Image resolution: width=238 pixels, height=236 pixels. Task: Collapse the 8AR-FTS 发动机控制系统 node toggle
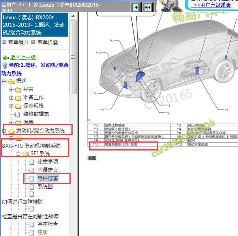tap(11, 138)
